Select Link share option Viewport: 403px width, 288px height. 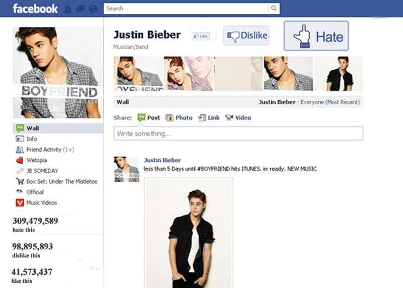click(209, 118)
